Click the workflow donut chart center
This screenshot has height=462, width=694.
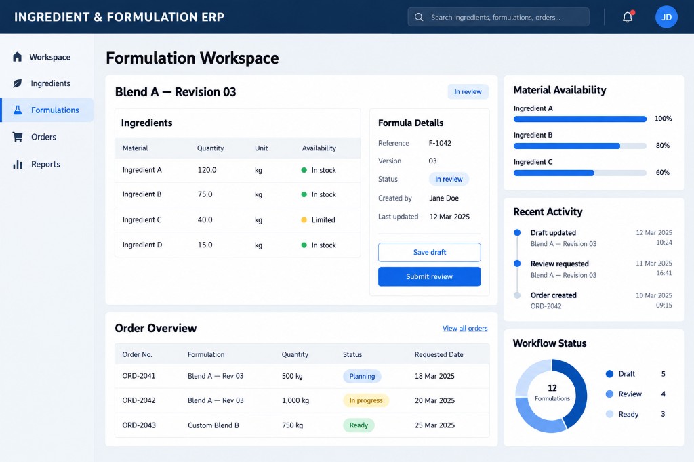coord(552,393)
